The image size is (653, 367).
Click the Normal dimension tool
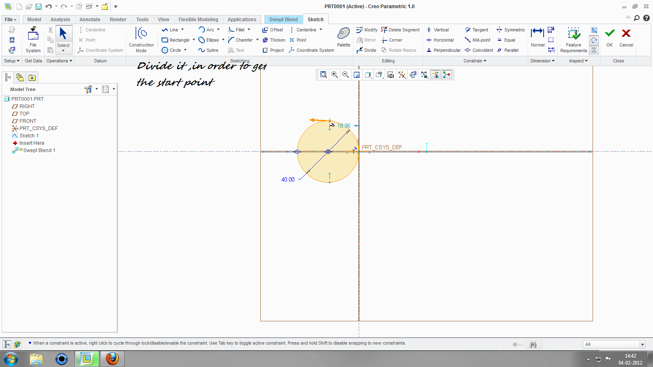(538, 37)
